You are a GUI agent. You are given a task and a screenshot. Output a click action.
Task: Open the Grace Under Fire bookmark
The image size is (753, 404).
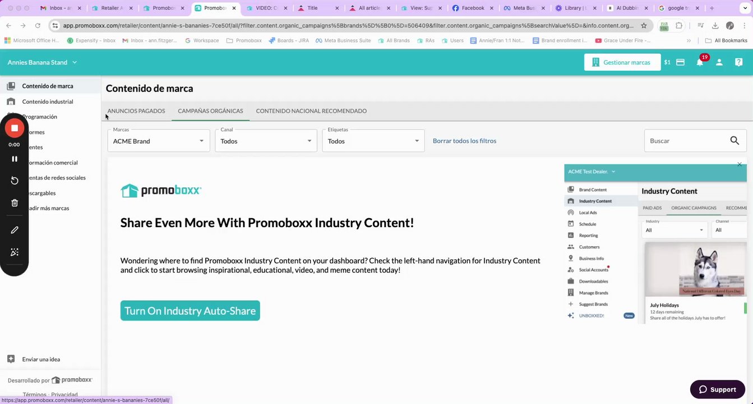(623, 40)
